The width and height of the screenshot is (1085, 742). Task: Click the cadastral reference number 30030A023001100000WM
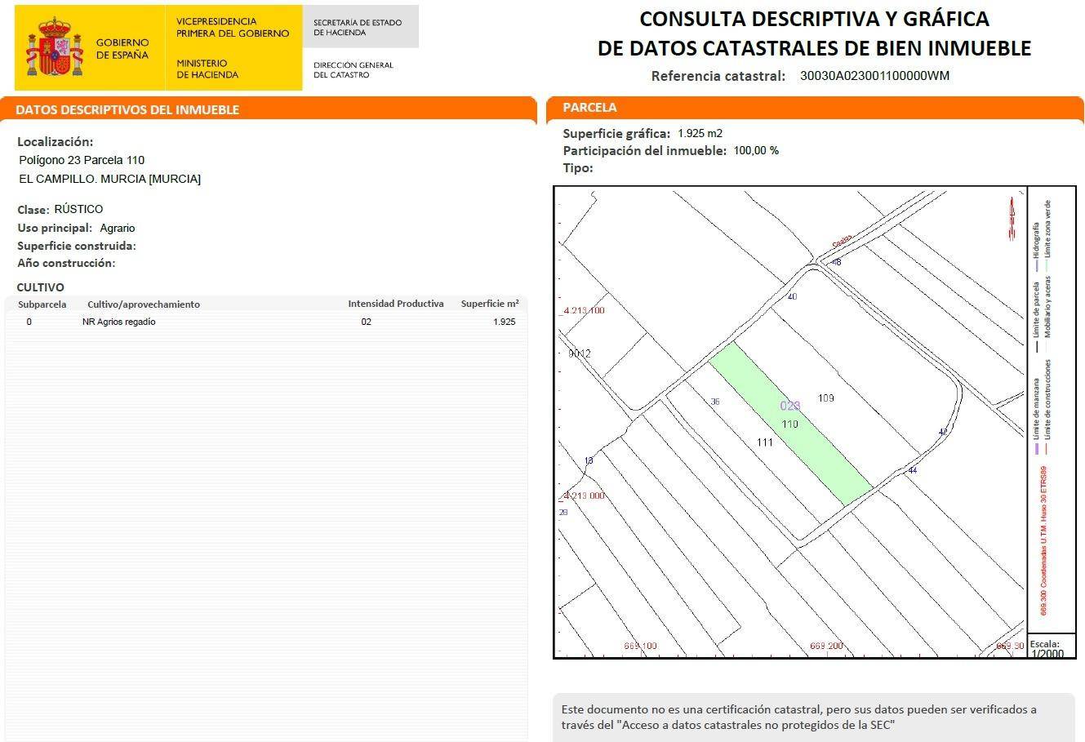coord(874,76)
